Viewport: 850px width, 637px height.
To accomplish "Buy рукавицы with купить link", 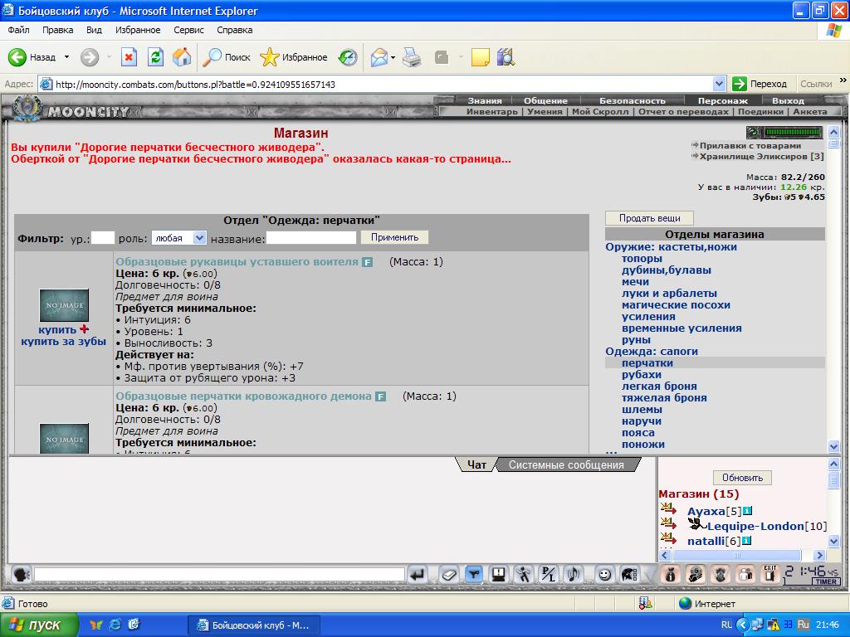I will (x=57, y=330).
